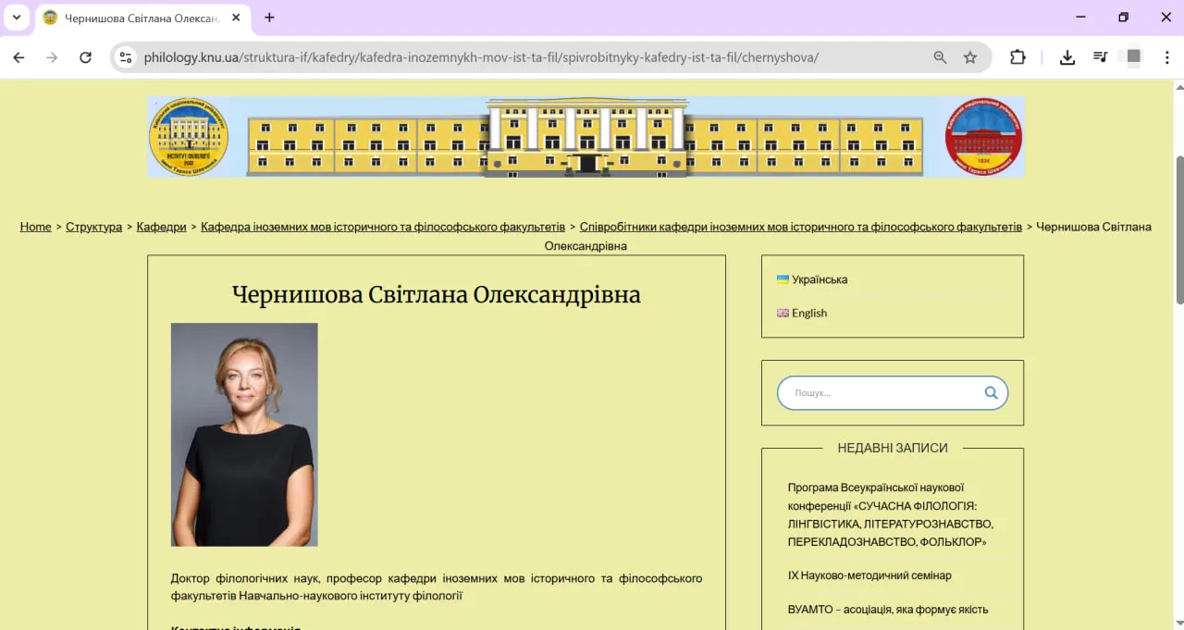Click the browser back arrow
1184x630 pixels.
click(x=18, y=57)
